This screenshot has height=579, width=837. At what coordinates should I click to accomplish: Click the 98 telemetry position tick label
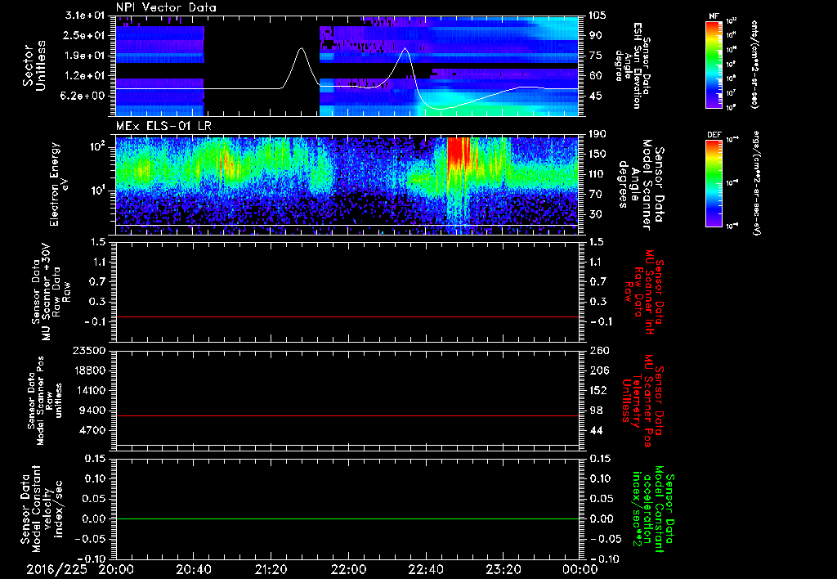tap(595, 411)
